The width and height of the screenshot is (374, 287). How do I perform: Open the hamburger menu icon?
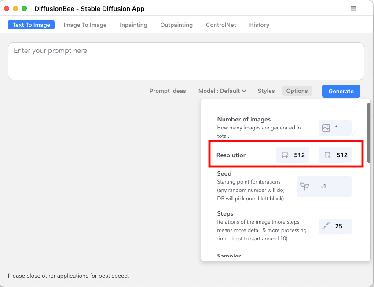coord(353,8)
